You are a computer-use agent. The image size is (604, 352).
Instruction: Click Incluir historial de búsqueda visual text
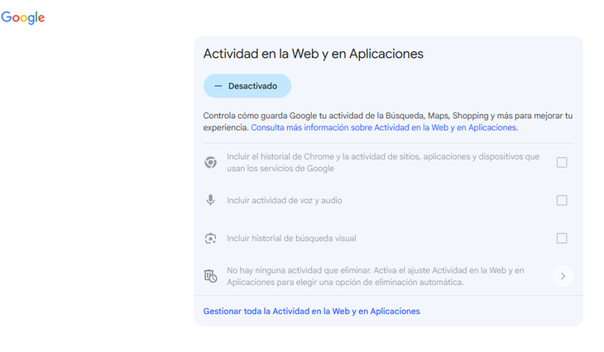[x=291, y=239]
